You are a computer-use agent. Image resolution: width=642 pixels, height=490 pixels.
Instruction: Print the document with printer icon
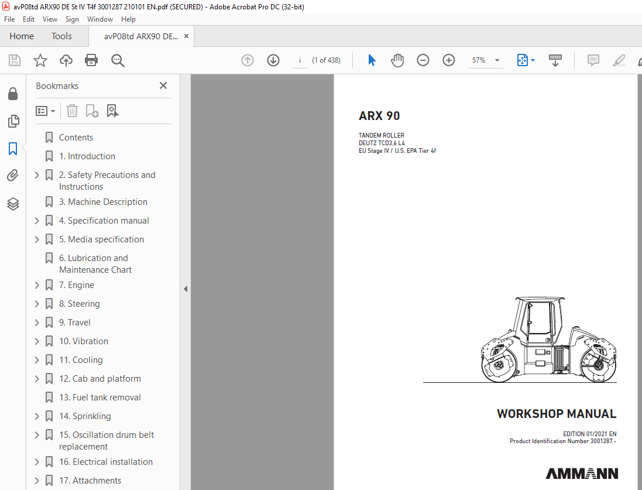point(91,60)
